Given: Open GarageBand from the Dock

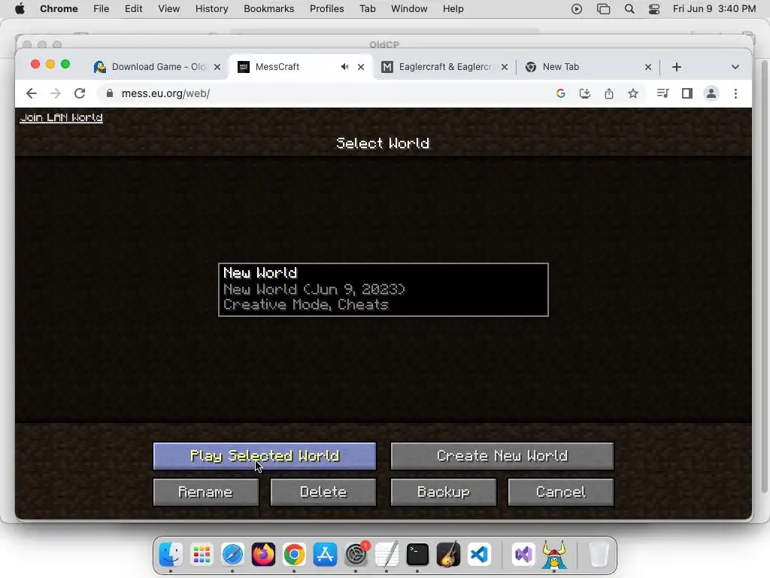Looking at the screenshot, I should (x=448, y=555).
